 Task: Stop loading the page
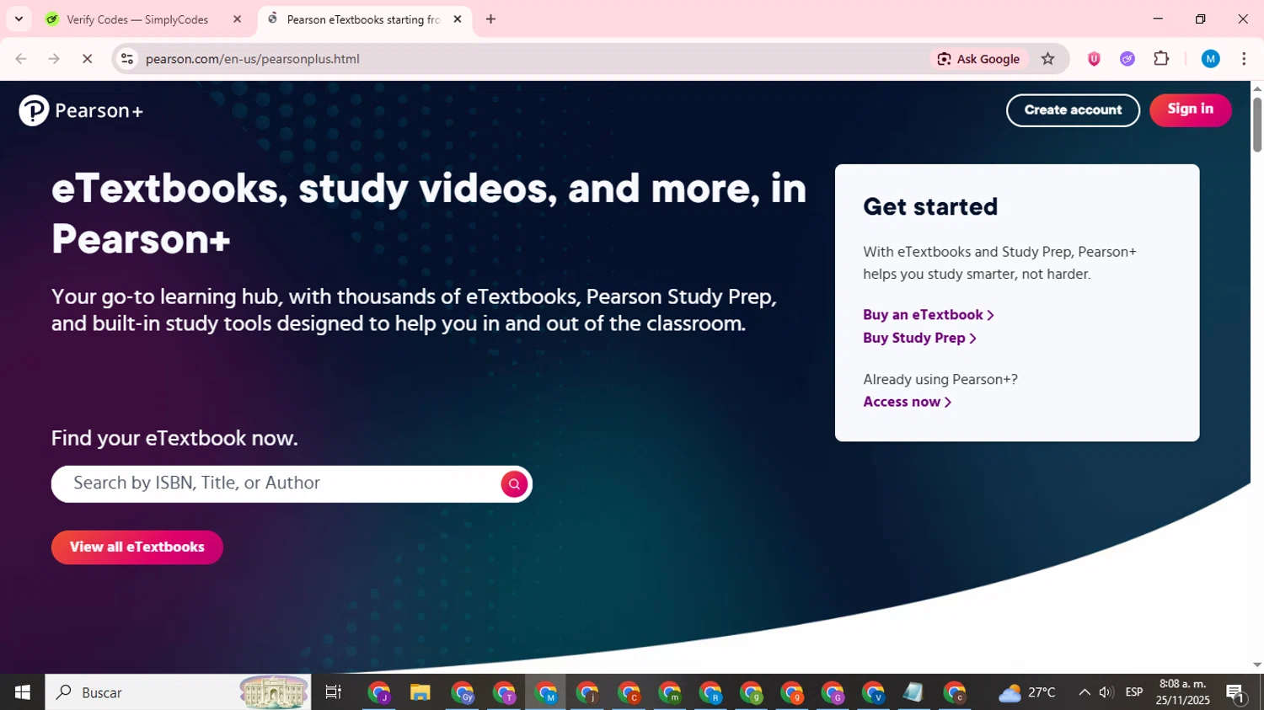tap(87, 59)
